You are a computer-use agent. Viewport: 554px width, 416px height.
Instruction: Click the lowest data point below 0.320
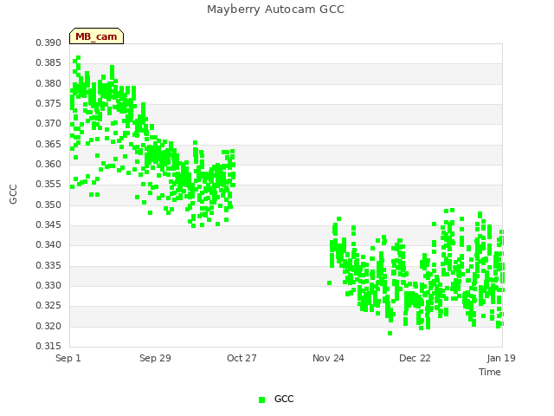point(390,333)
